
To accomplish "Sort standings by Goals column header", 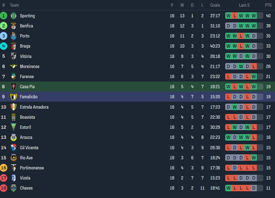I will click(x=215, y=5).
